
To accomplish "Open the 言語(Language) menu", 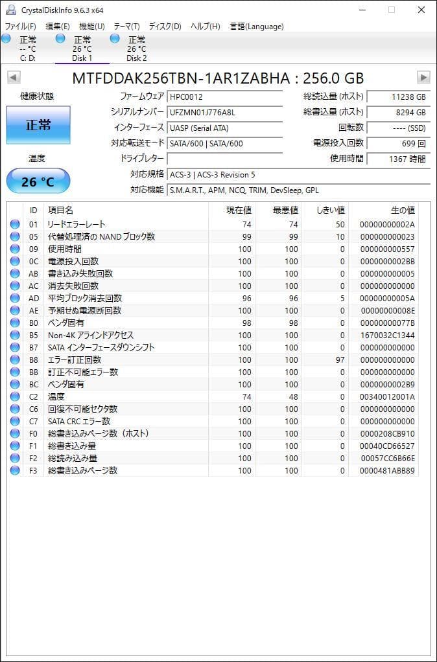I will [257, 26].
